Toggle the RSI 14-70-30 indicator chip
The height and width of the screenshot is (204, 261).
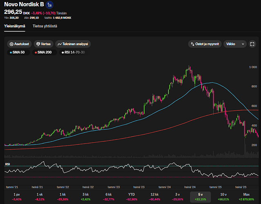[74, 53]
